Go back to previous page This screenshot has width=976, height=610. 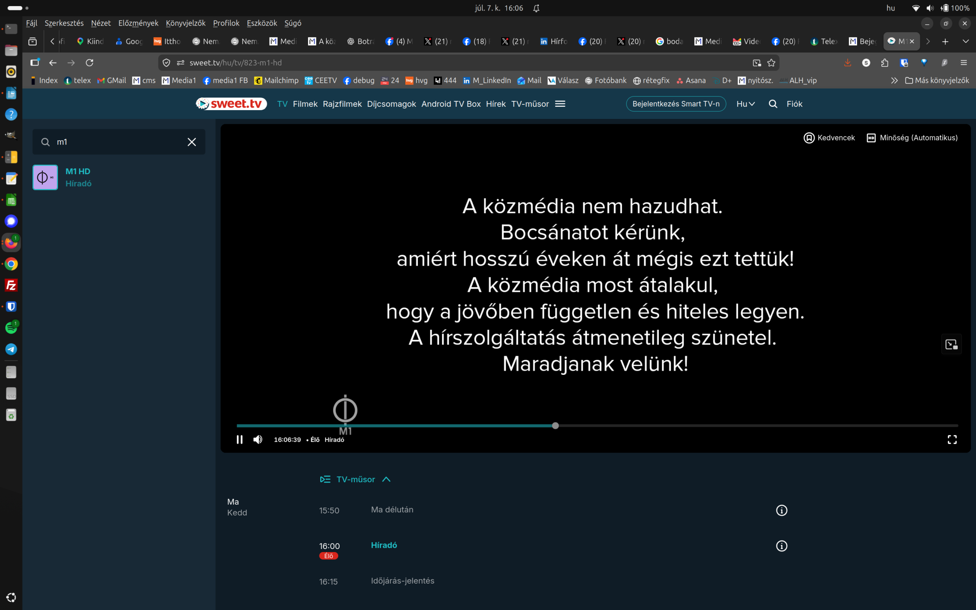tap(53, 63)
